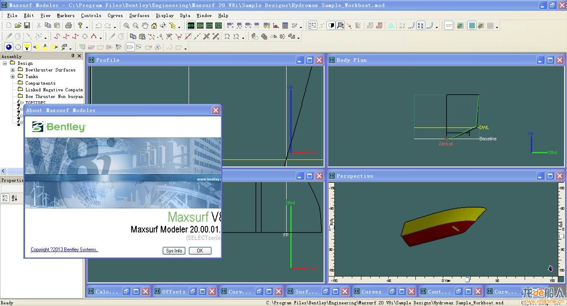Click the Bentley logo in About dialog
This screenshot has width=567, height=306.
[59, 127]
